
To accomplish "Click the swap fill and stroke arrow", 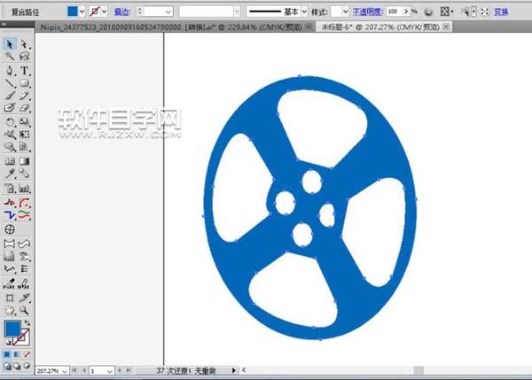I will click(27, 322).
